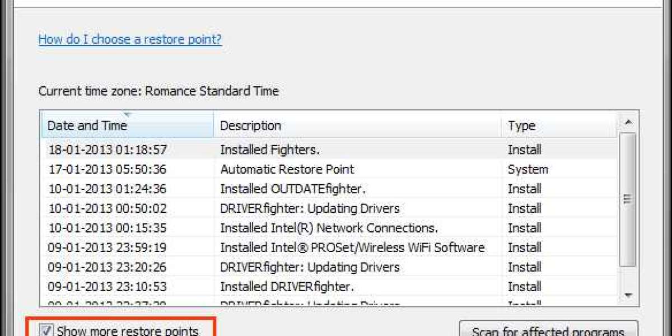Viewport: 672px width, 336px height.
Task: Choose the 'Installed OUTDATEfighter.' restore point
Action: [296, 189]
